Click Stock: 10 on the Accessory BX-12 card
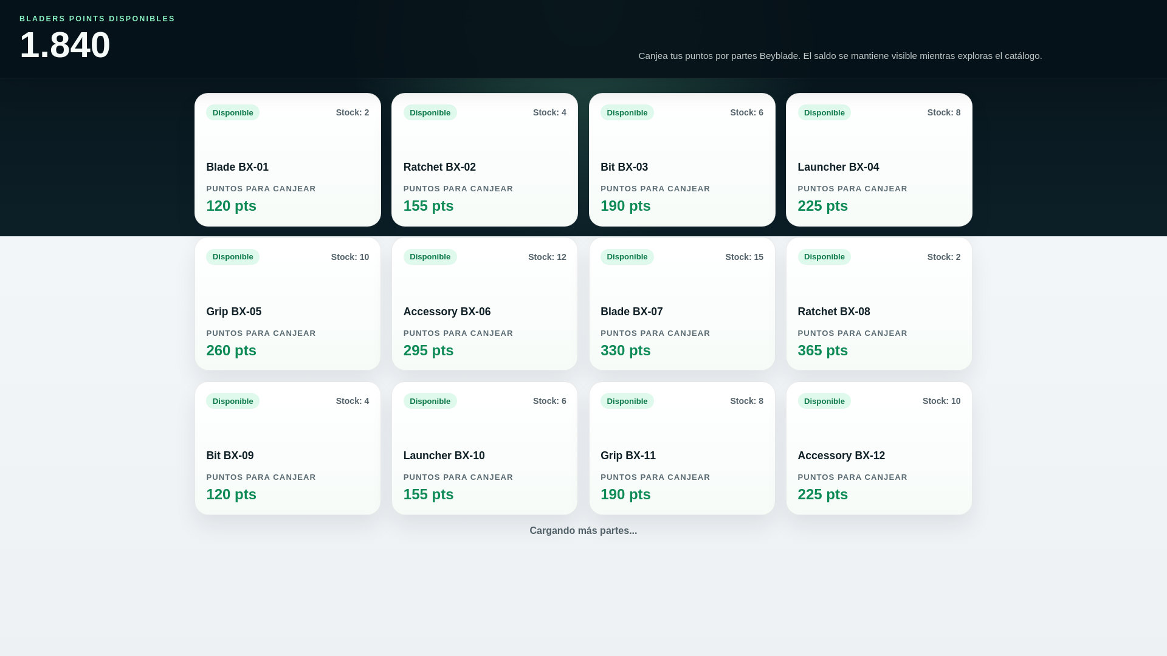 coord(942,401)
